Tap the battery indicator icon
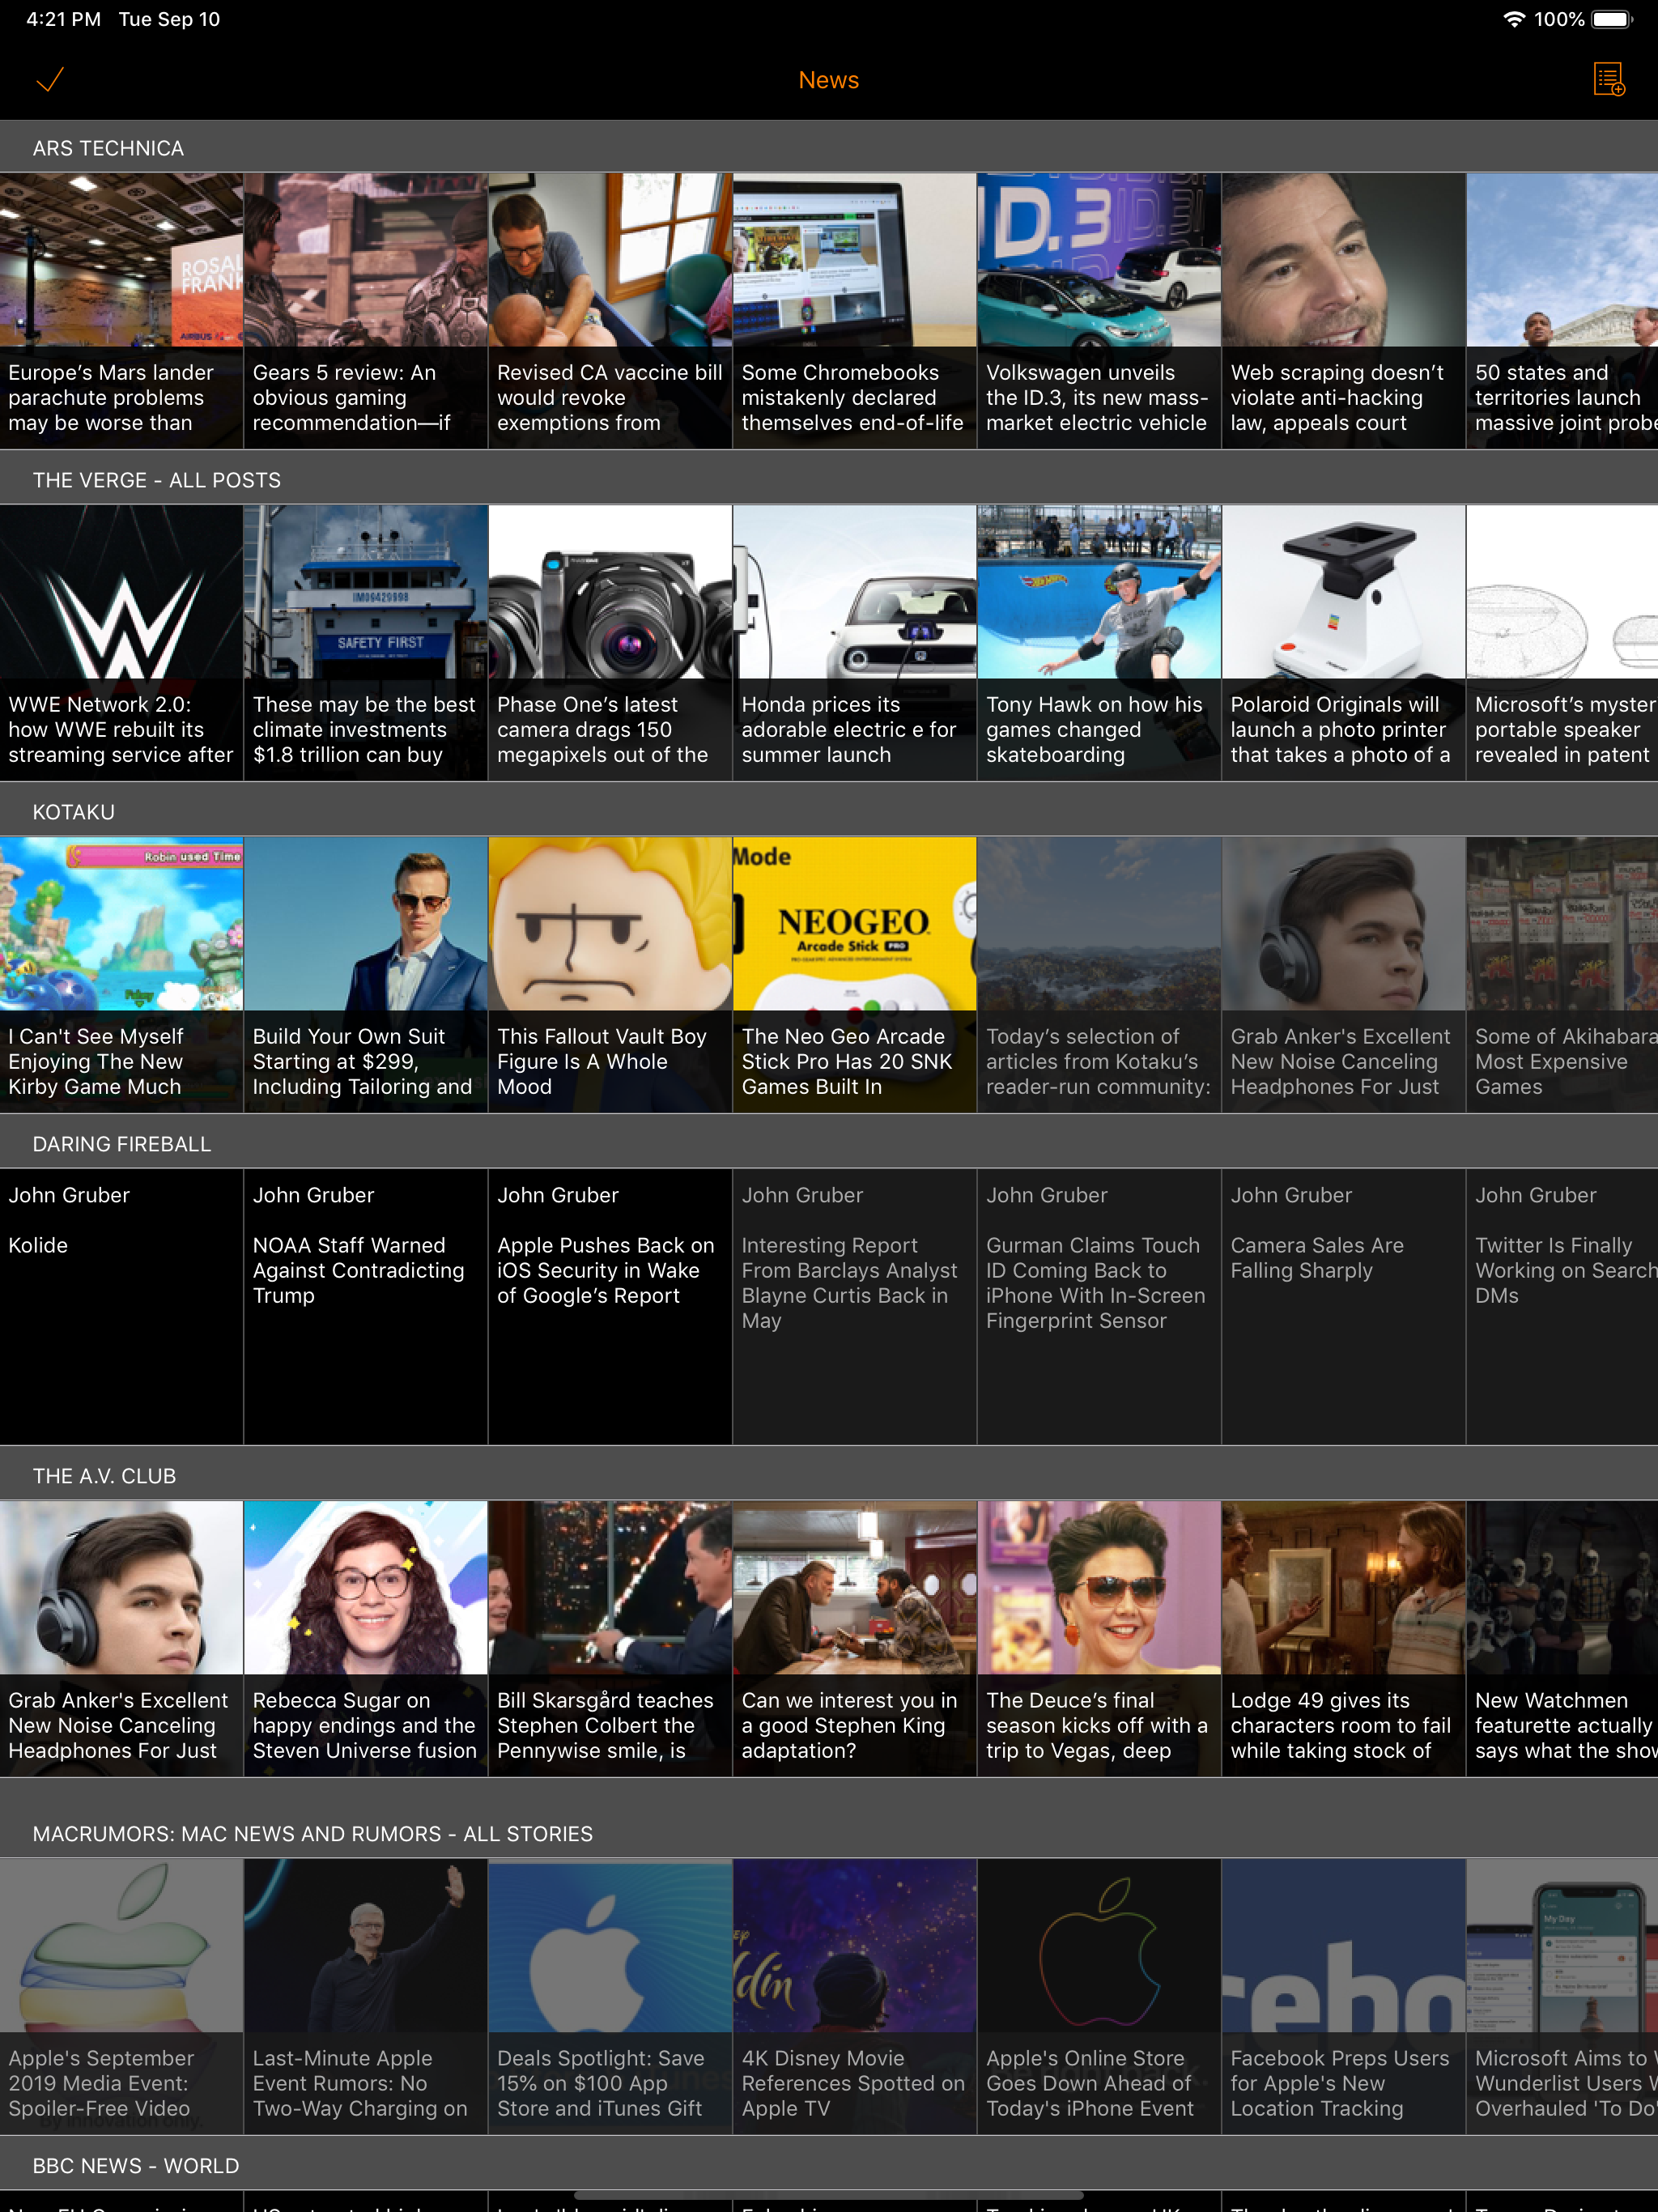1658x2212 pixels. click(1611, 19)
